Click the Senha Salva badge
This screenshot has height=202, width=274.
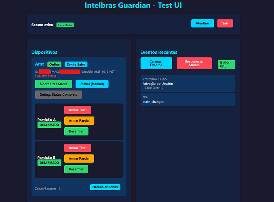76,64
